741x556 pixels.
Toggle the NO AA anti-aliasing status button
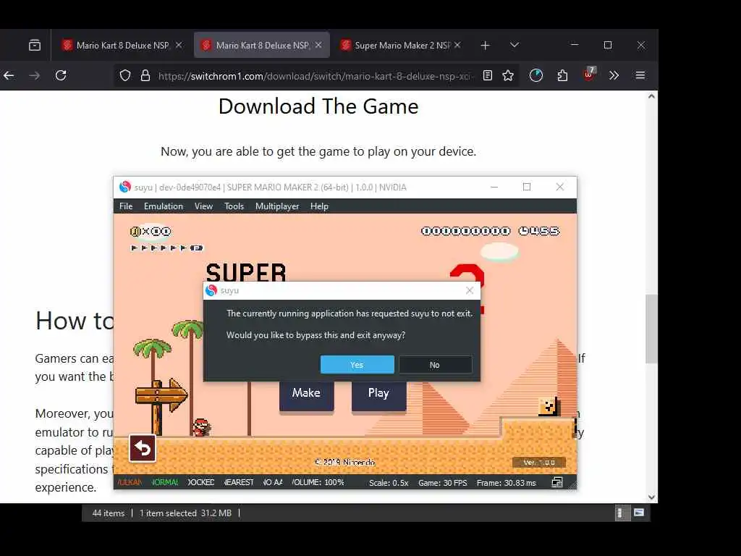272,482
